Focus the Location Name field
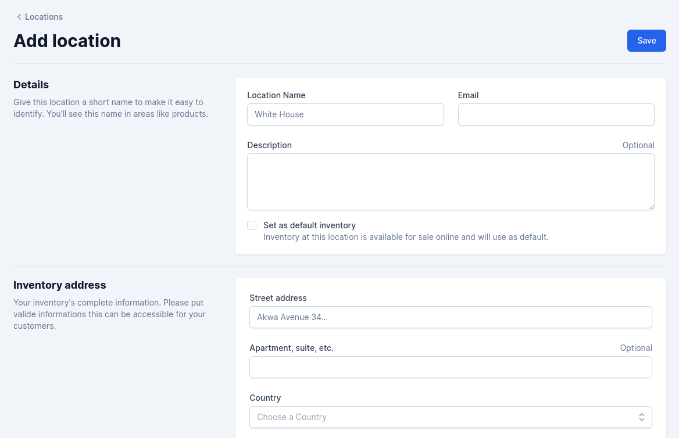Image resolution: width=679 pixels, height=438 pixels. point(345,114)
